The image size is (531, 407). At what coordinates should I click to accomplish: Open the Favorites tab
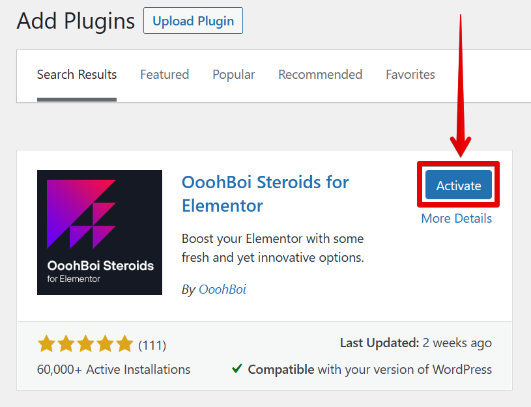[x=410, y=75]
